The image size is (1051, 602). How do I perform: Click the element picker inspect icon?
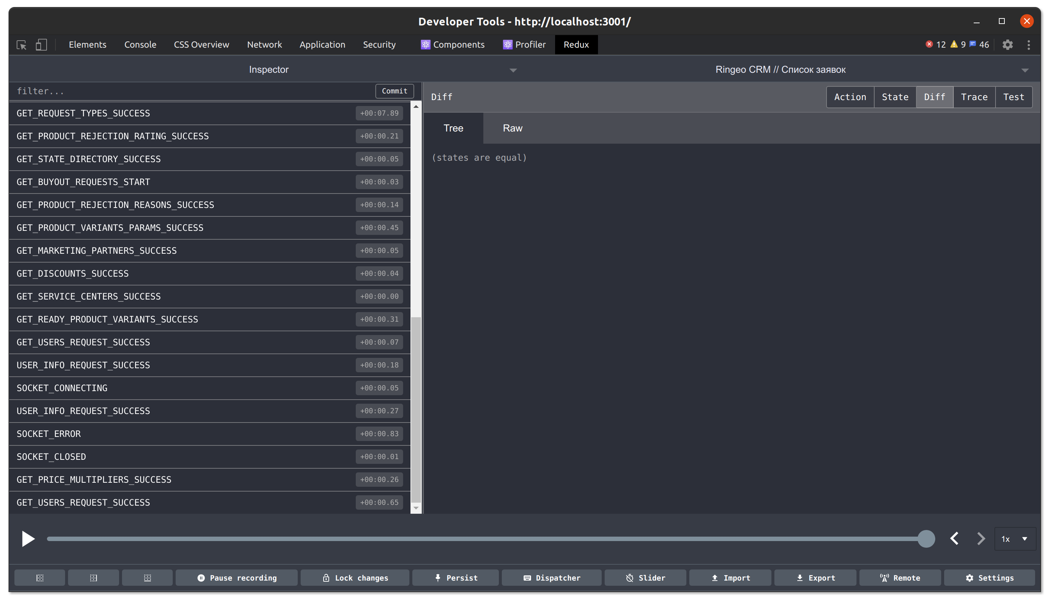point(21,45)
